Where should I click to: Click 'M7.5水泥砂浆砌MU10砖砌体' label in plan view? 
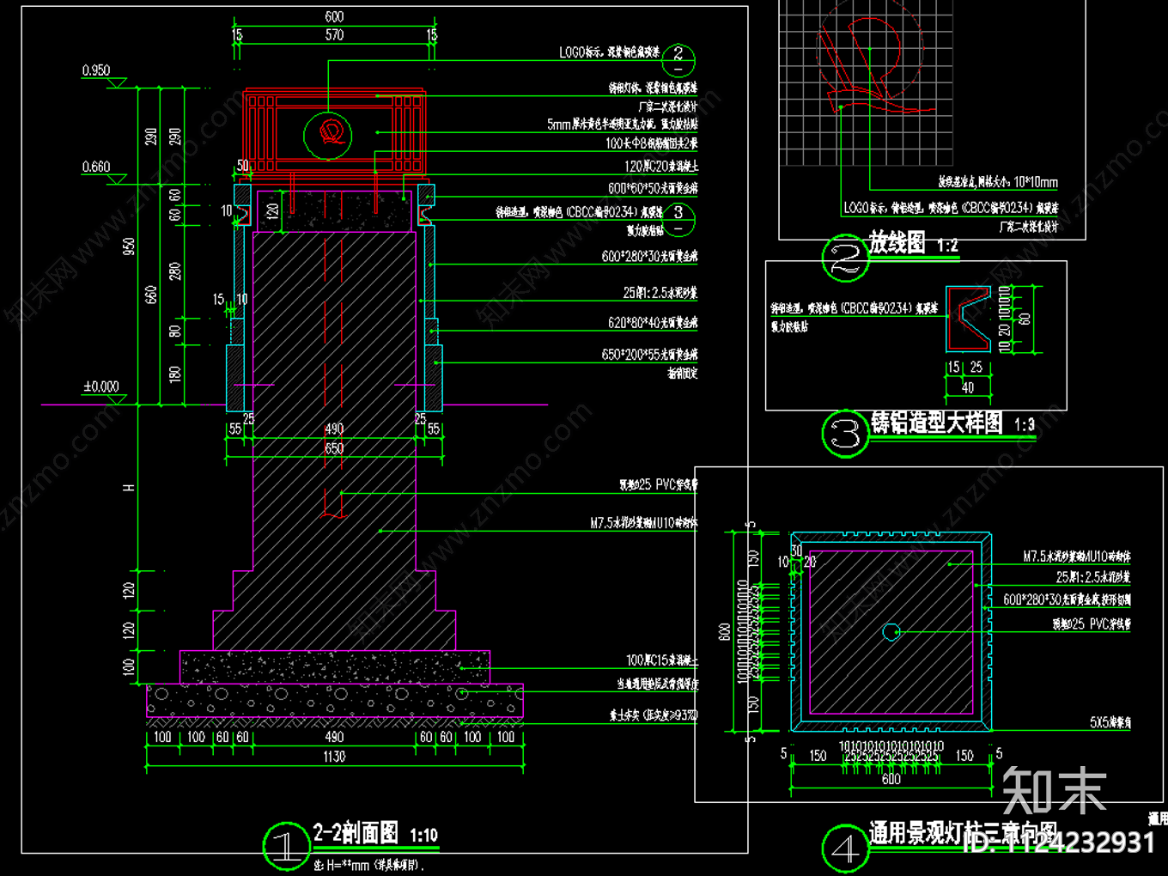(x=1077, y=557)
